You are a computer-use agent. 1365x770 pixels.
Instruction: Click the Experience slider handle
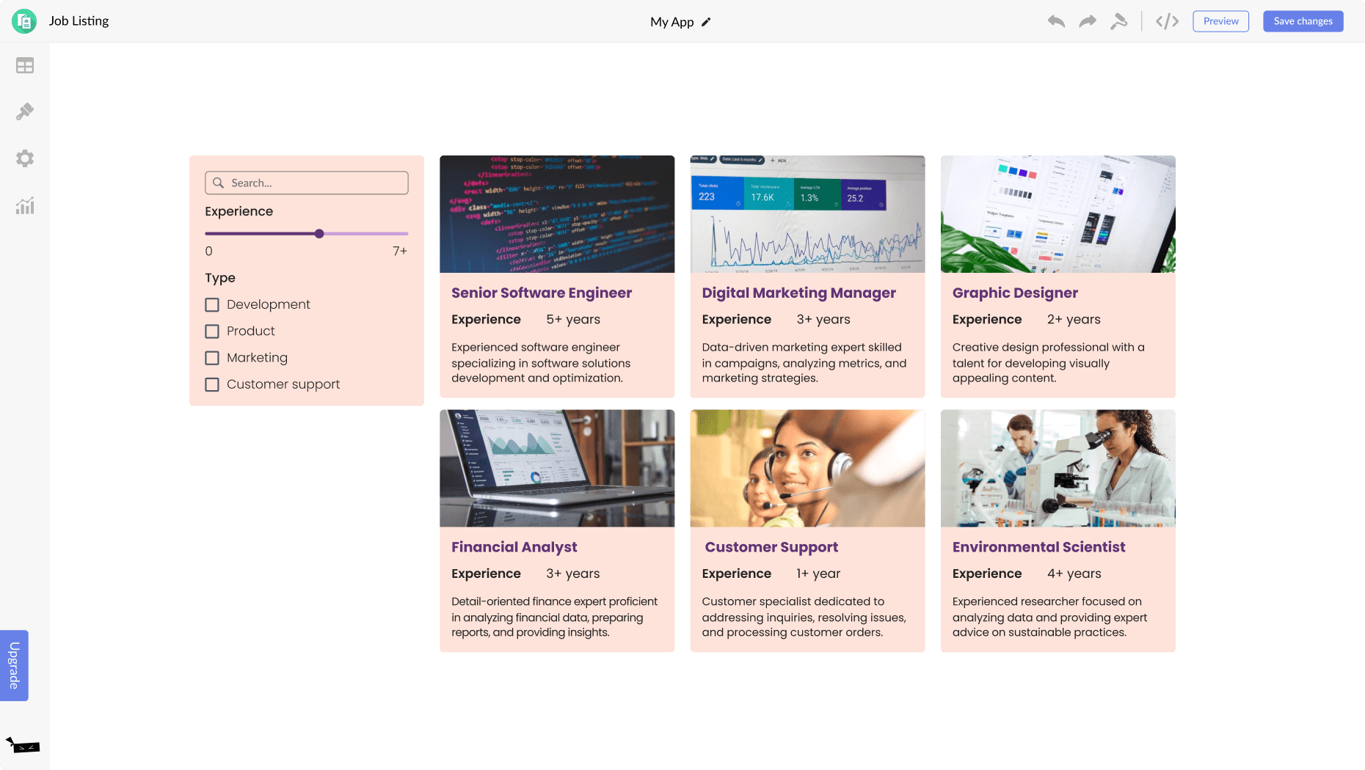pos(319,234)
